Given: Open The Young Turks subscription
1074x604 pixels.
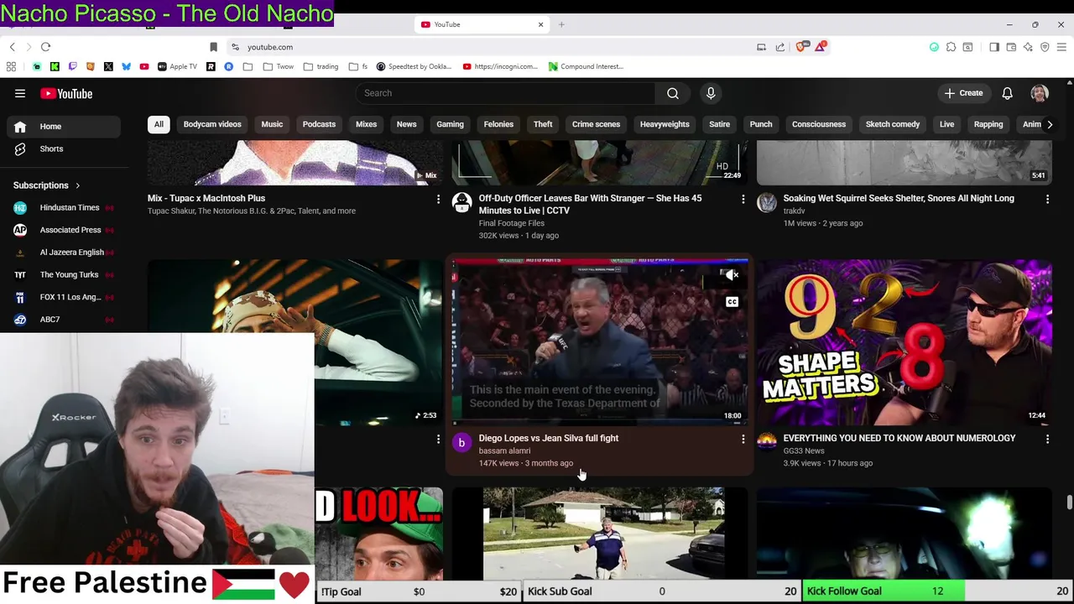Looking at the screenshot, I should pyautogui.click(x=64, y=274).
